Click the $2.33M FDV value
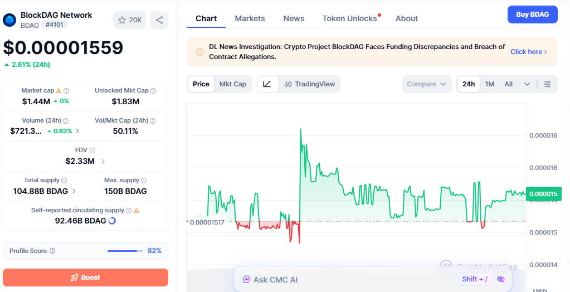The image size is (570, 292). [x=80, y=161]
